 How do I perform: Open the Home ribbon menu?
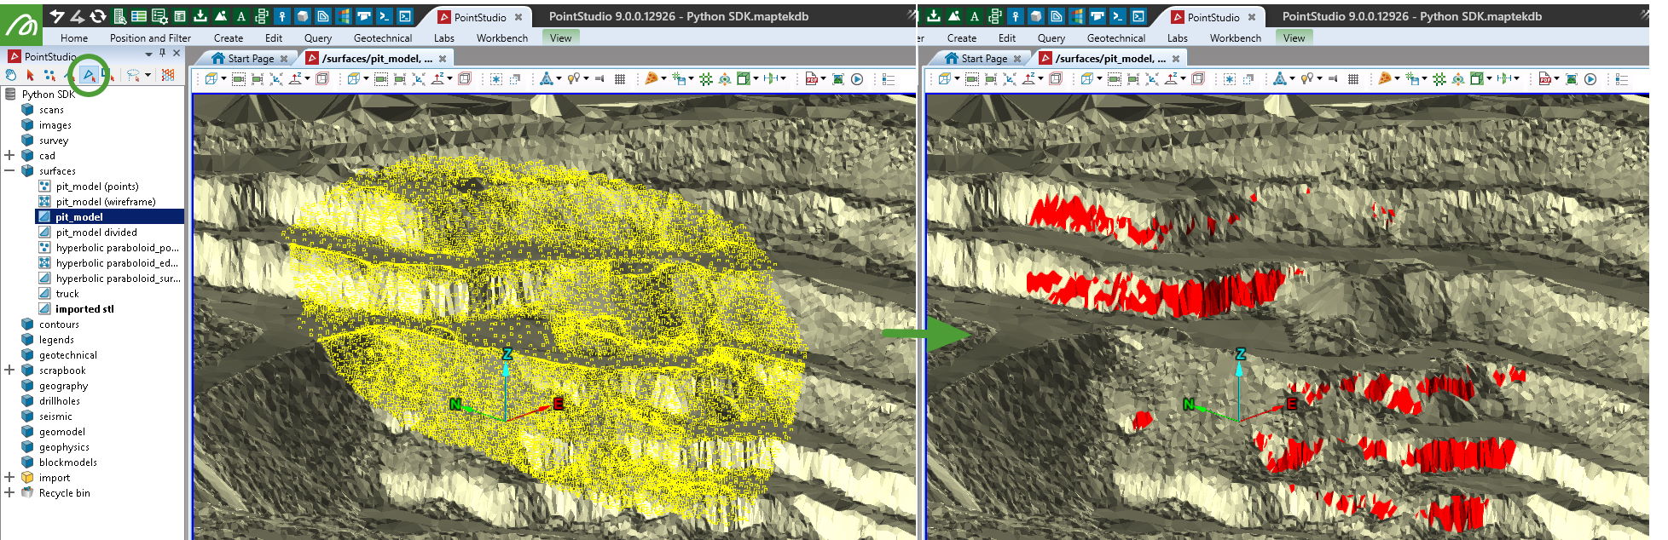[x=74, y=38]
